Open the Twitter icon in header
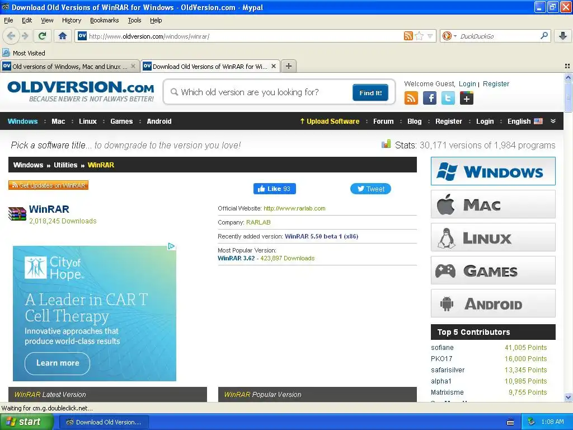The width and height of the screenshot is (573, 430). tap(448, 98)
